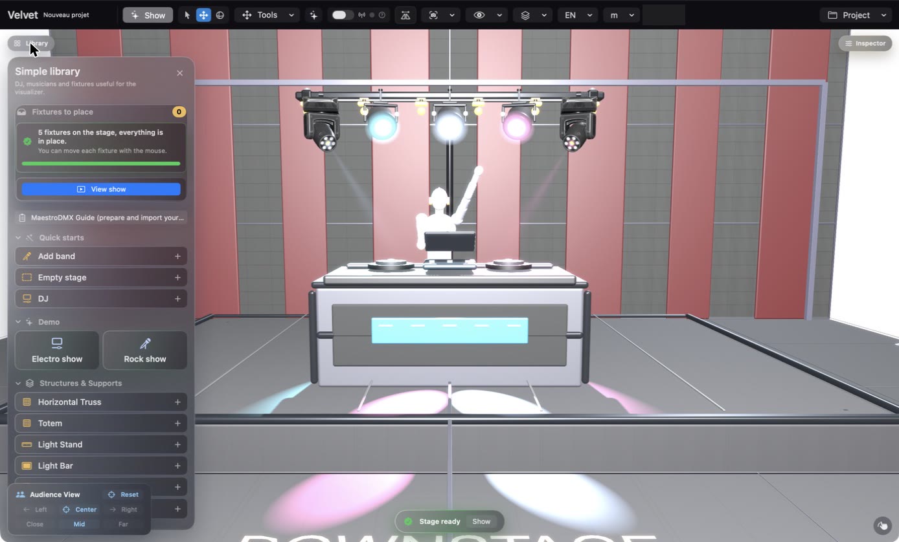The width and height of the screenshot is (899, 542).
Task: Add a Totem using its plus icon
Action: [x=177, y=424]
